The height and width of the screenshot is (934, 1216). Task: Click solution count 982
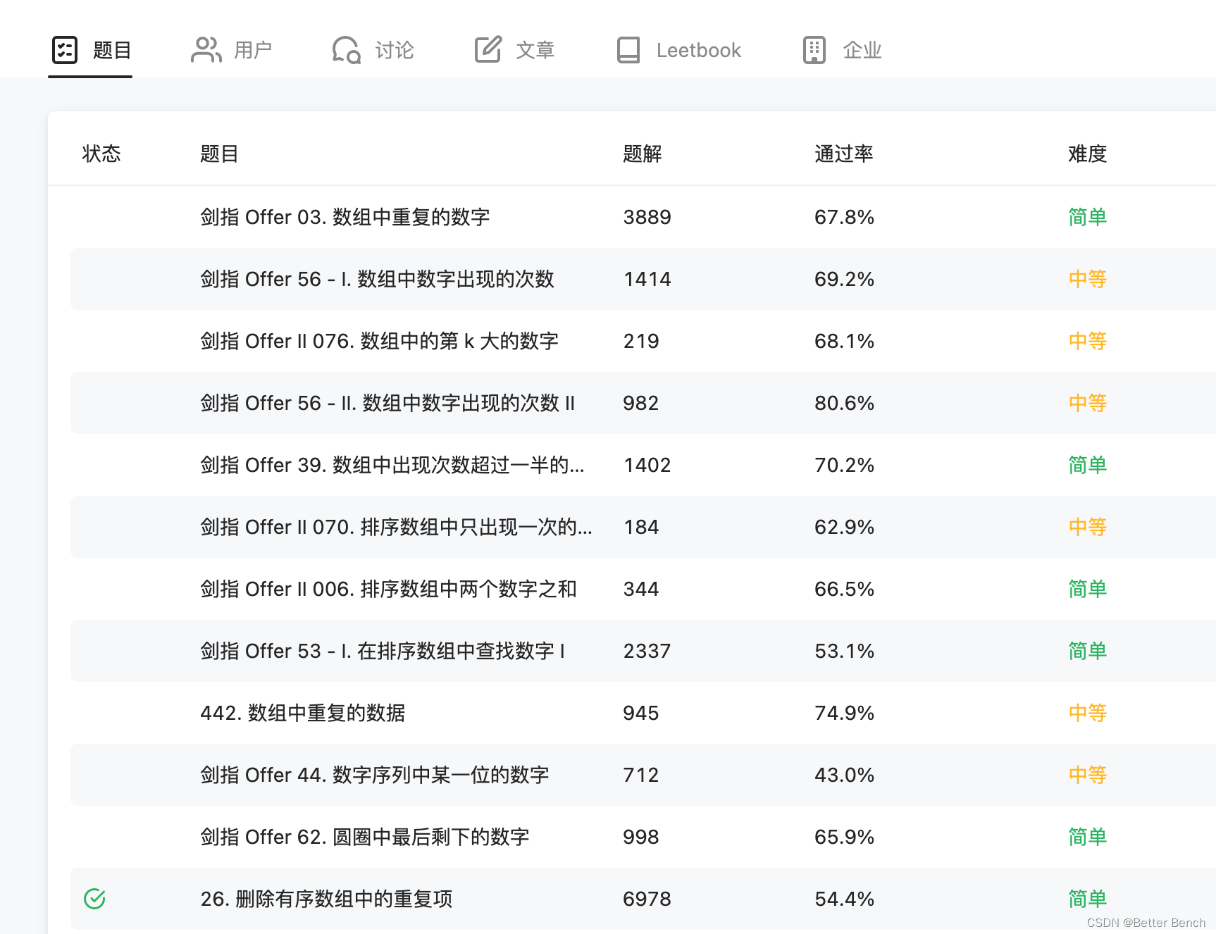pos(641,403)
